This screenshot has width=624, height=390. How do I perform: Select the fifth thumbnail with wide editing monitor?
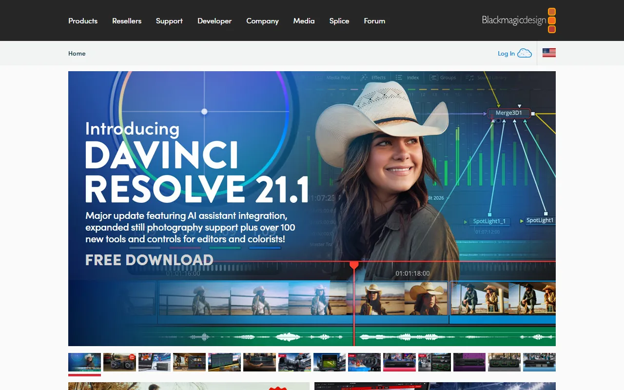pyautogui.click(x=224, y=362)
